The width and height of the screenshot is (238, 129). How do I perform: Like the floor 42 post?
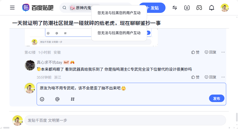tap(195, 52)
